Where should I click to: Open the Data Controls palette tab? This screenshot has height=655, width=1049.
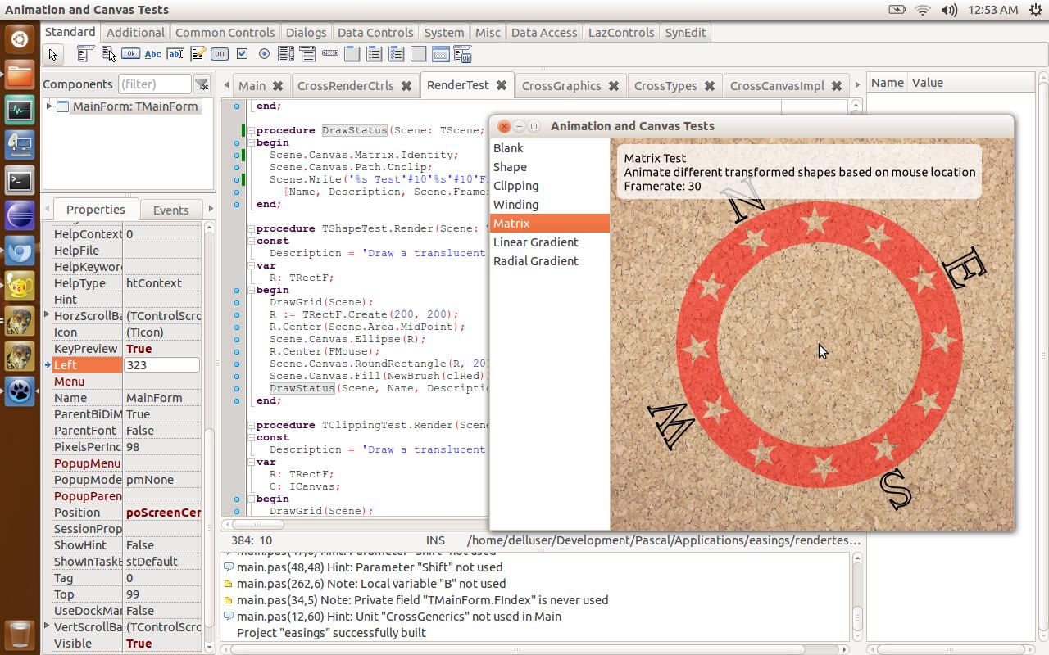point(375,33)
